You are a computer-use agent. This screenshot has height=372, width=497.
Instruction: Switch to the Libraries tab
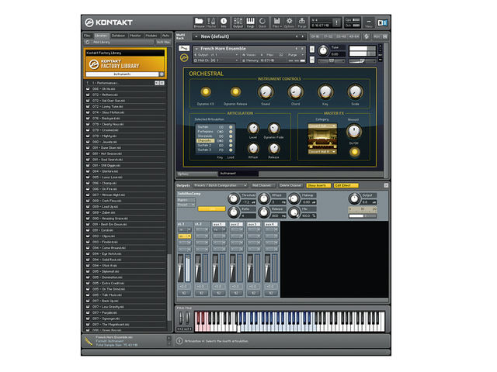tap(101, 36)
